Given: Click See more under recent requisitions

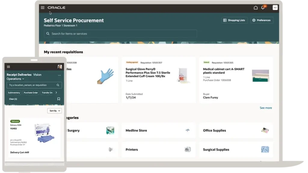Looking at the screenshot, I should [x=266, y=108].
